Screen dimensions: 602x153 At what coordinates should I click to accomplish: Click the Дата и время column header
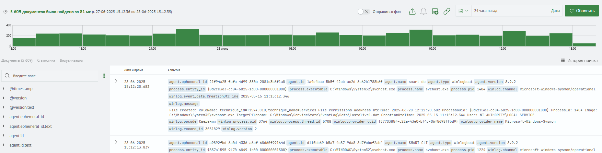[133, 70]
